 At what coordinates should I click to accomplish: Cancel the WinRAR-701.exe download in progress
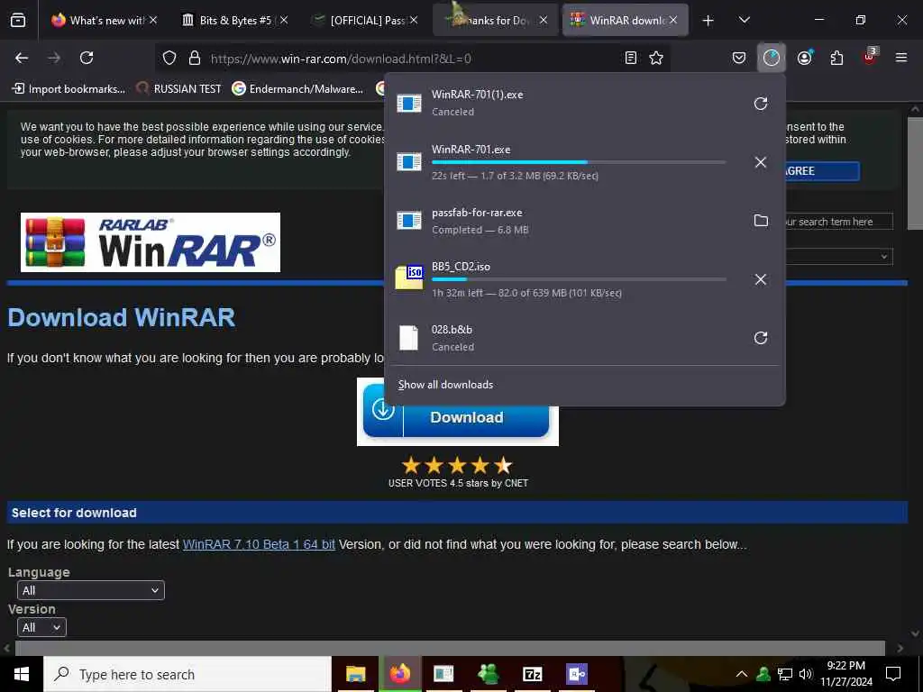(x=761, y=162)
